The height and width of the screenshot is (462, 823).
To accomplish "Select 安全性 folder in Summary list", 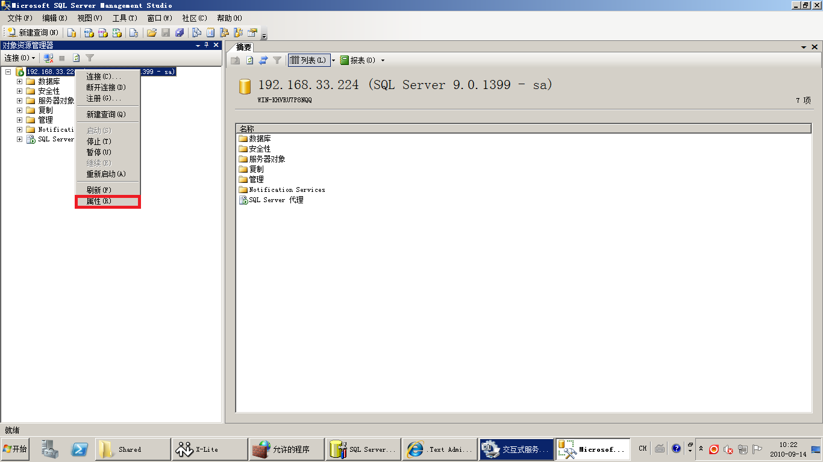I will point(255,149).
